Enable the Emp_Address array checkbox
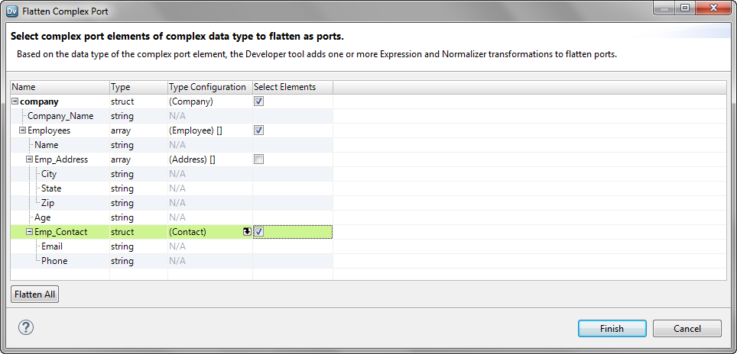 click(x=258, y=159)
